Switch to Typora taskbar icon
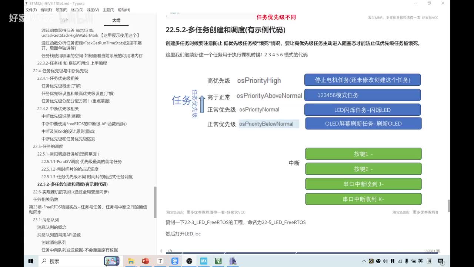474x267 pixels. tap(160, 261)
